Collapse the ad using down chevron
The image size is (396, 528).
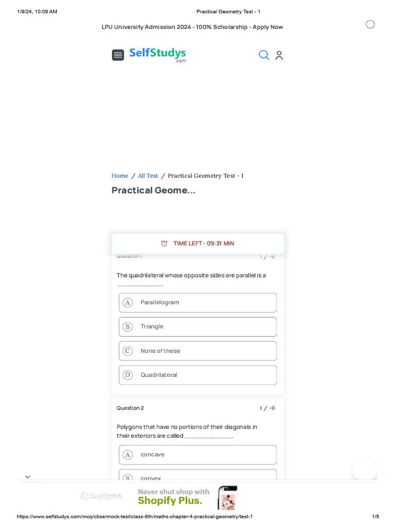click(28, 477)
